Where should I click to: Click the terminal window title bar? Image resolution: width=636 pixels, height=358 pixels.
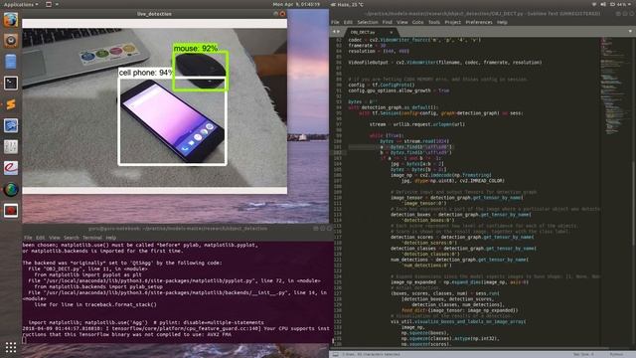coord(178,229)
